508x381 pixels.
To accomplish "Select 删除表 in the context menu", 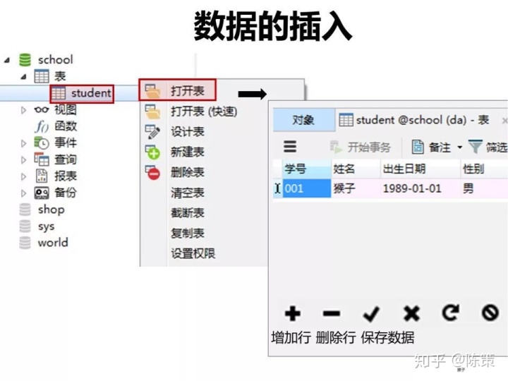I will click(x=188, y=172).
